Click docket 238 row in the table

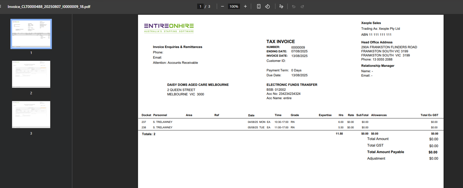tap(144, 128)
